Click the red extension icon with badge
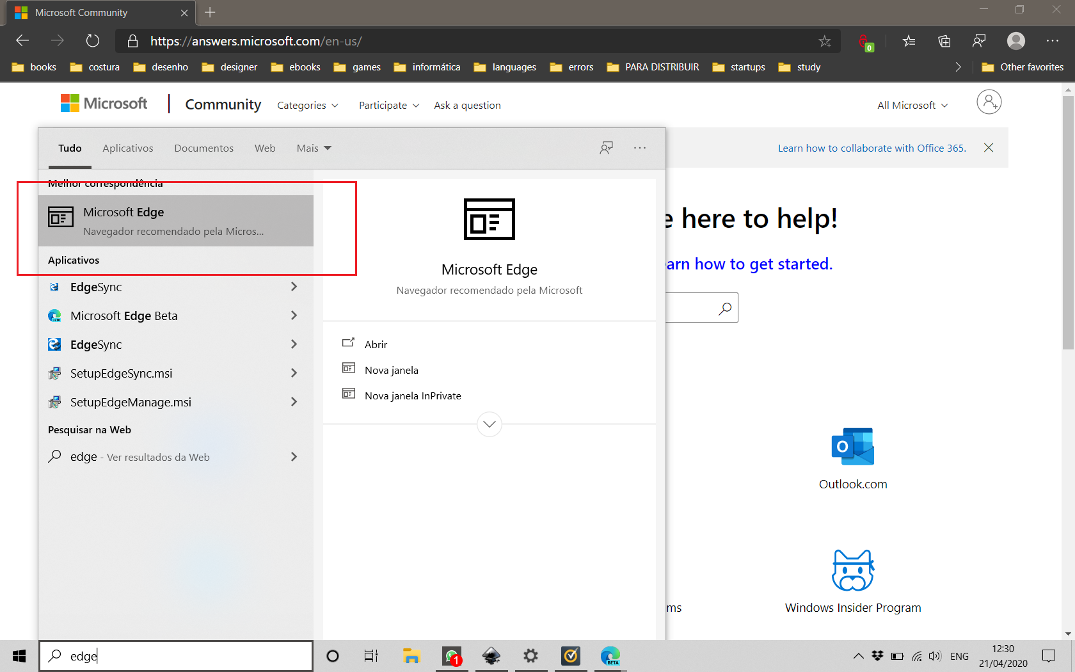1075x672 pixels. point(866,43)
